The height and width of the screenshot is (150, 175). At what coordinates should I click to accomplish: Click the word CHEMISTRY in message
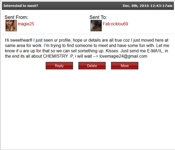56,56
